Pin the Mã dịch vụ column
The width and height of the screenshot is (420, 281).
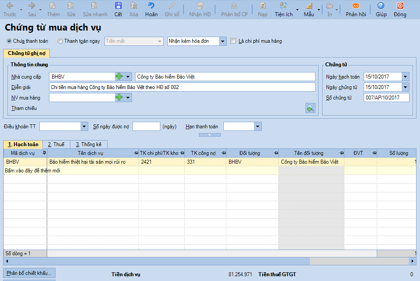44,153
